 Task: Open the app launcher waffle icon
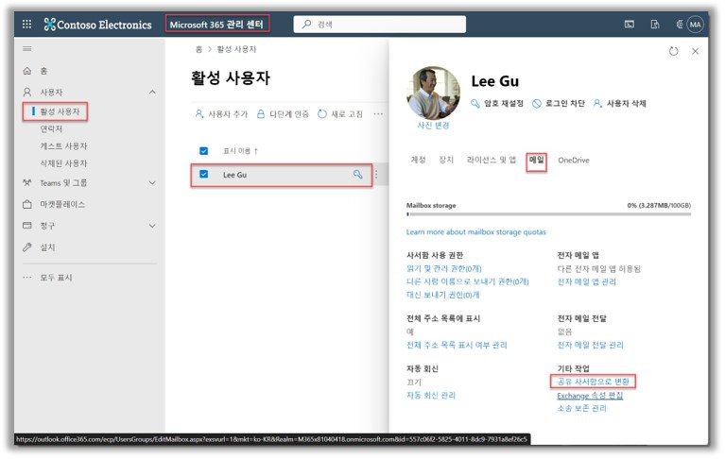[26, 24]
